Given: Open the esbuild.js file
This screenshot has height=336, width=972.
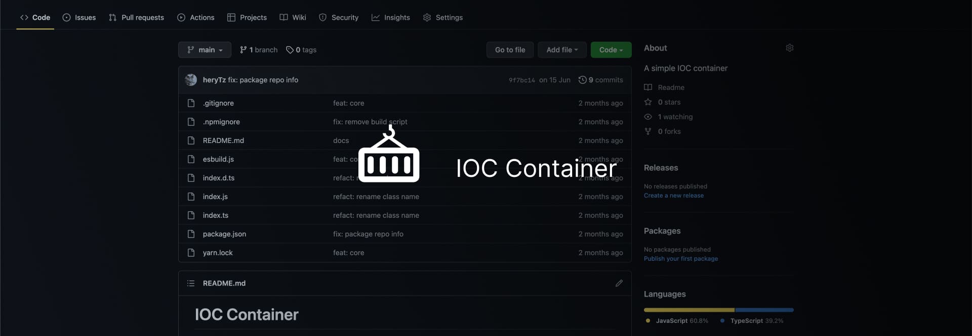Looking at the screenshot, I should point(218,159).
